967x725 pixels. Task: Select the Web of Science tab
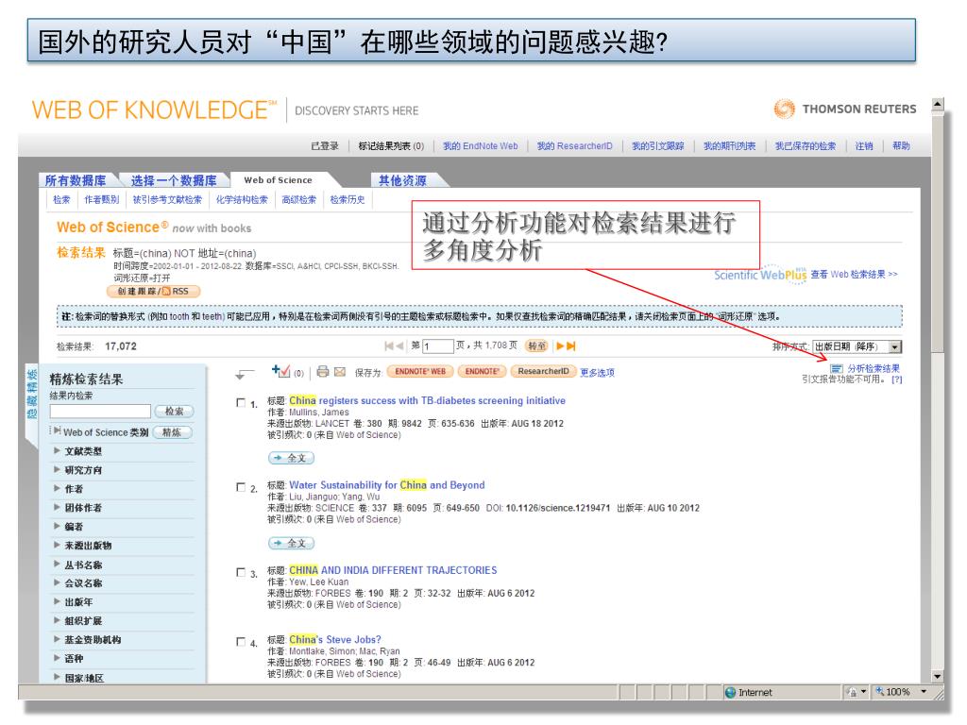(279, 180)
